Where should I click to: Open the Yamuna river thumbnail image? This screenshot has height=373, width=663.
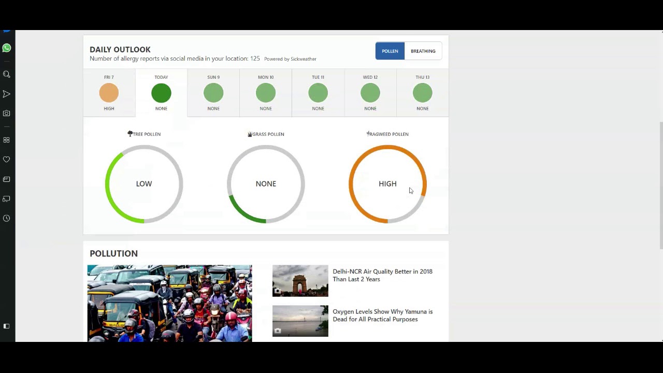click(x=300, y=321)
